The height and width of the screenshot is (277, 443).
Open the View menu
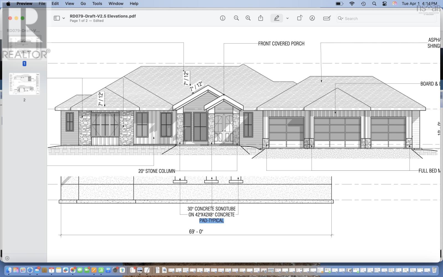(x=69, y=4)
